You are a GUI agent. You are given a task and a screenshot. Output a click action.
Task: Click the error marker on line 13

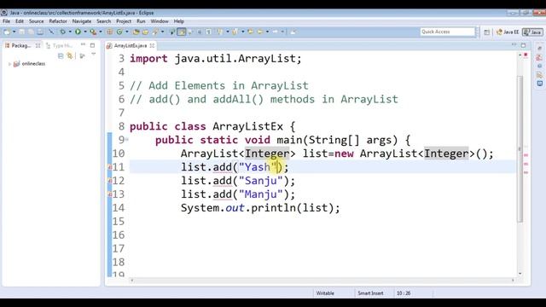click(110, 194)
